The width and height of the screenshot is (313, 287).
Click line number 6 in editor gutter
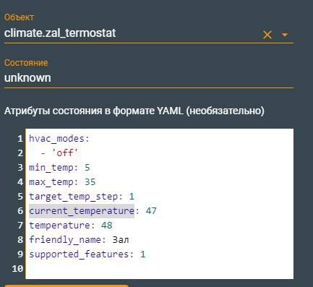tap(20, 211)
